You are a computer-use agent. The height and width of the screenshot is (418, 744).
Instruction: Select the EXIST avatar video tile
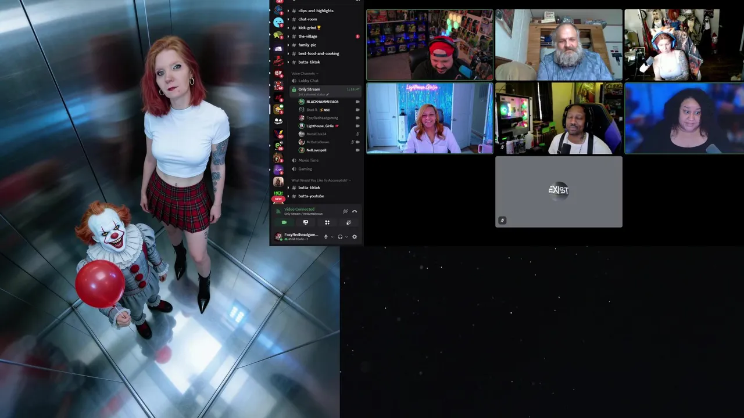559,192
